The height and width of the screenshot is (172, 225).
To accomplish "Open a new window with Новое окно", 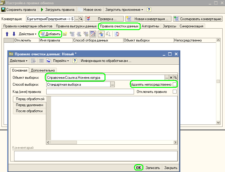I will click(x=90, y=10).
